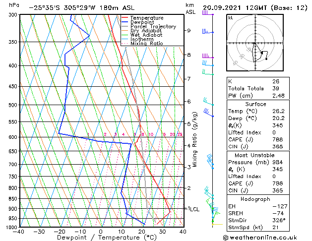Click the 'hPa' axis label
Viewport: 312px width, 241px height.
[x=14, y=5]
